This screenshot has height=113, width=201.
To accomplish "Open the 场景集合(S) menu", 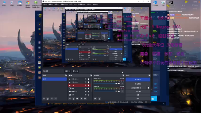I will click(82, 4).
